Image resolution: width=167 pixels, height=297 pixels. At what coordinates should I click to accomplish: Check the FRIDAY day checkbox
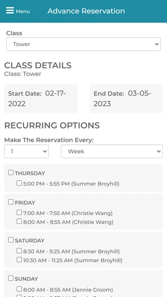click(11, 202)
